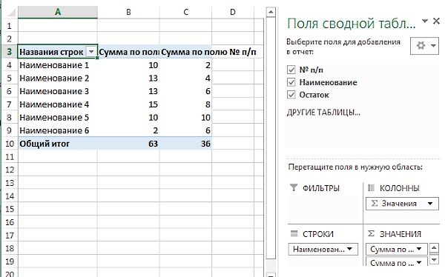Screen dimensions: 445x277
Task: Select cell C8 with value 10
Action: [x=186, y=117]
